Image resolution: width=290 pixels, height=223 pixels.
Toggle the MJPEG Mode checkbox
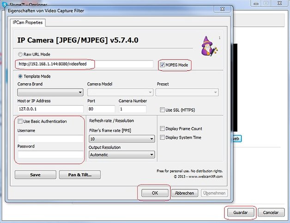coord(162,65)
